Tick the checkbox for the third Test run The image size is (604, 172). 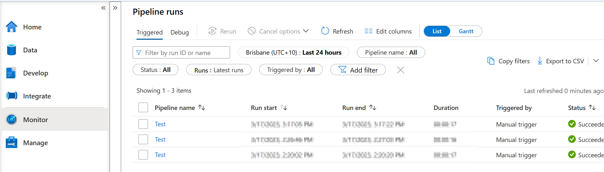pos(143,155)
